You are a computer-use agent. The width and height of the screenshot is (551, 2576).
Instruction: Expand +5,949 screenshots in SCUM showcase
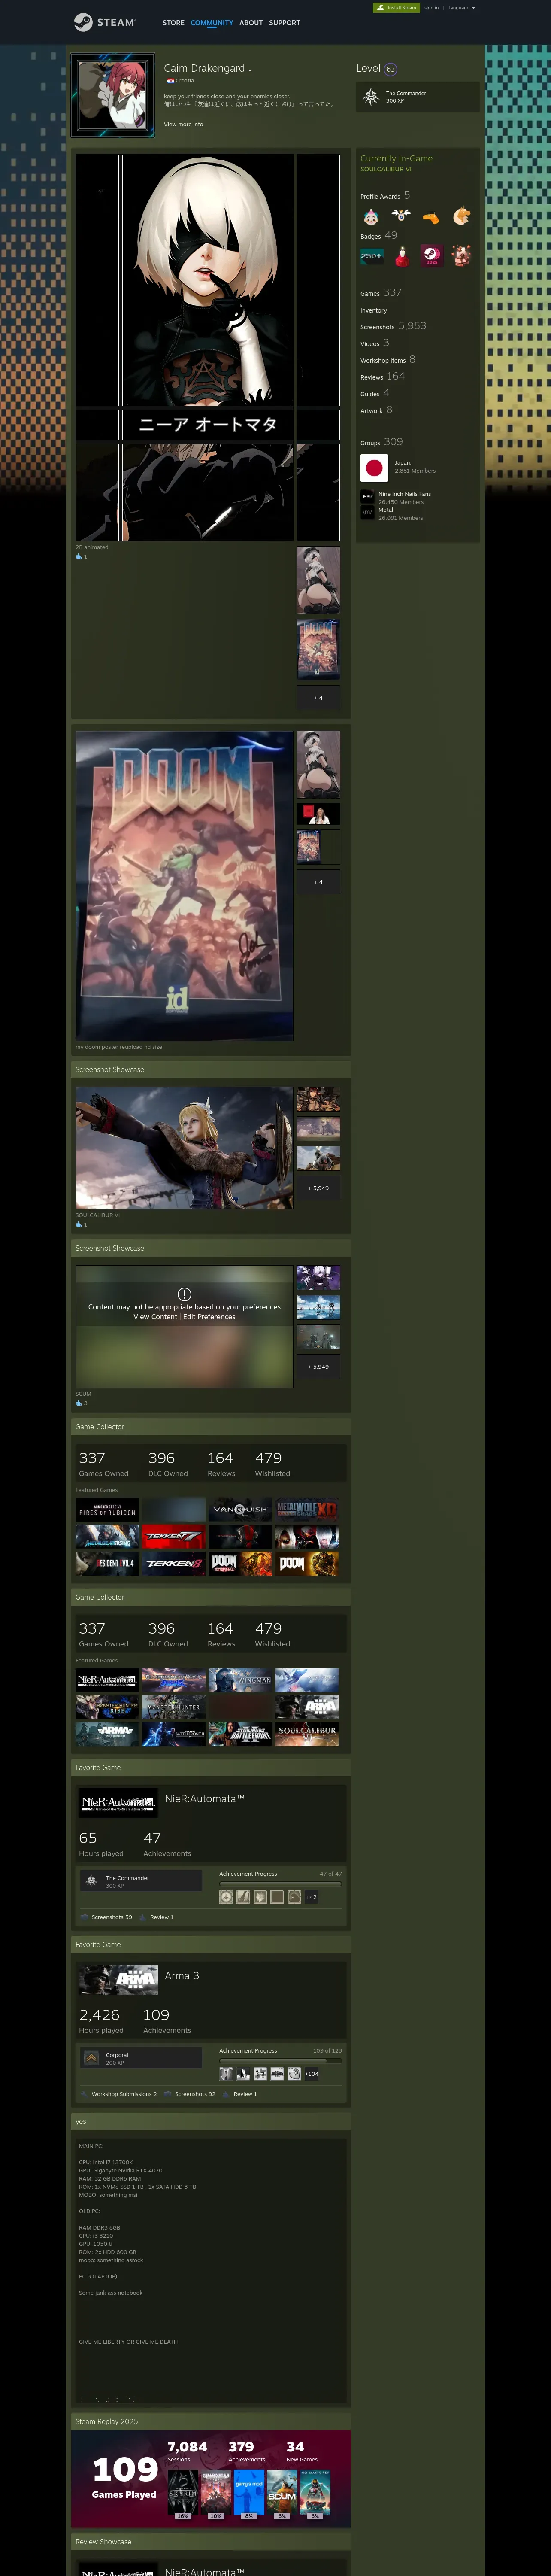(x=318, y=1366)
